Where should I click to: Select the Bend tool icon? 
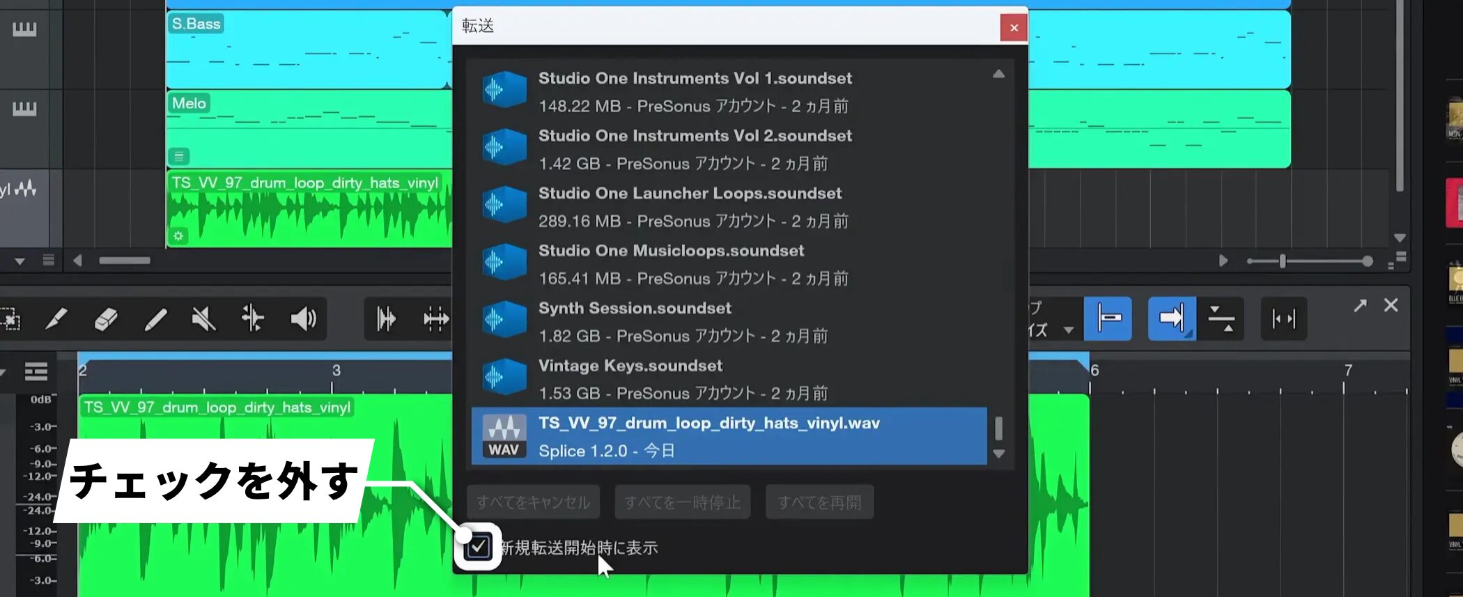[x=253, y=319]
